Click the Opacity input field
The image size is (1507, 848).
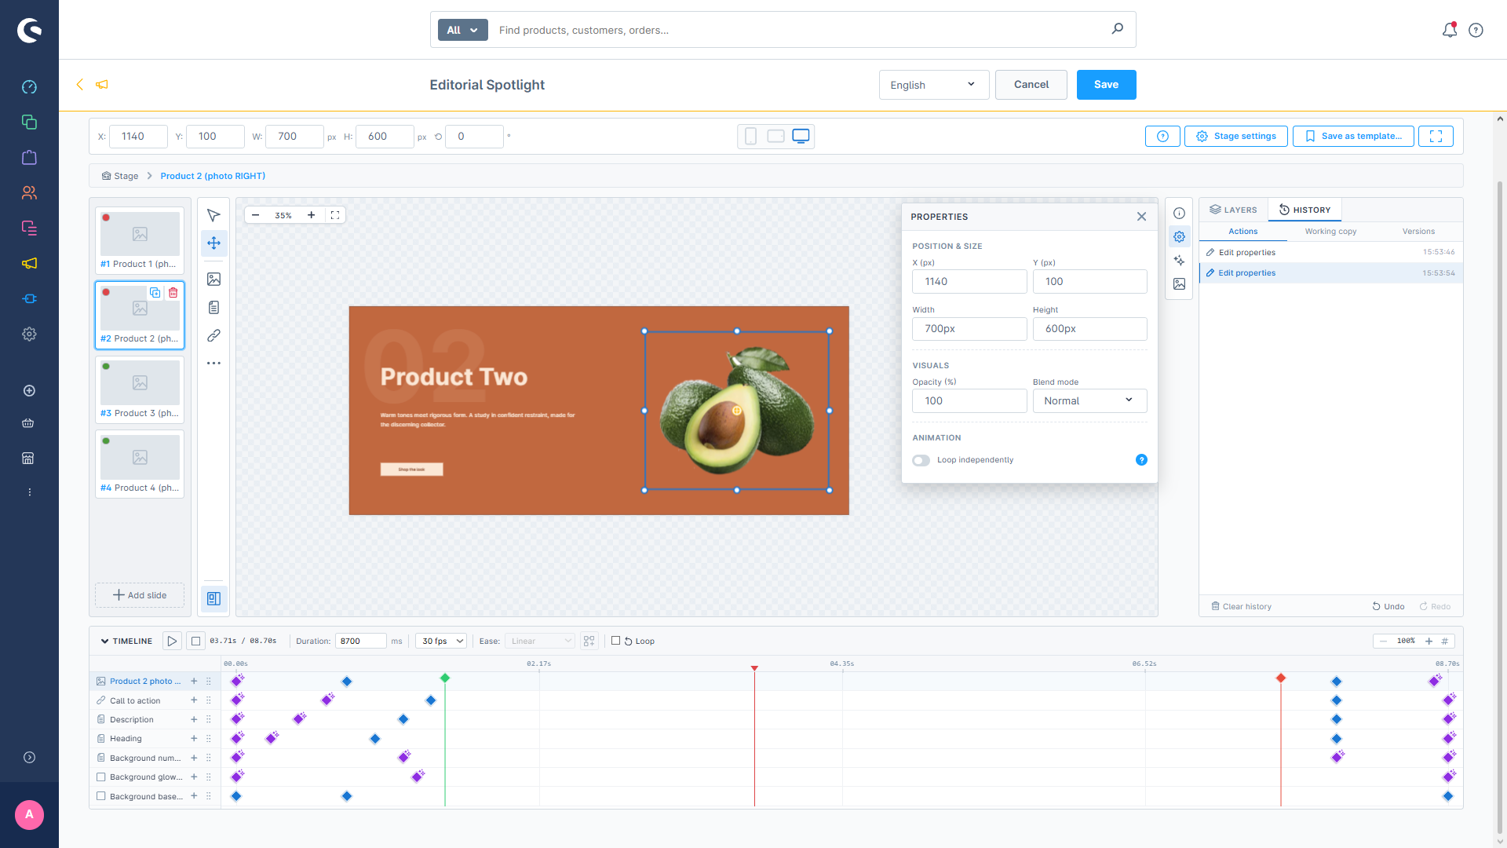point(969,400)
